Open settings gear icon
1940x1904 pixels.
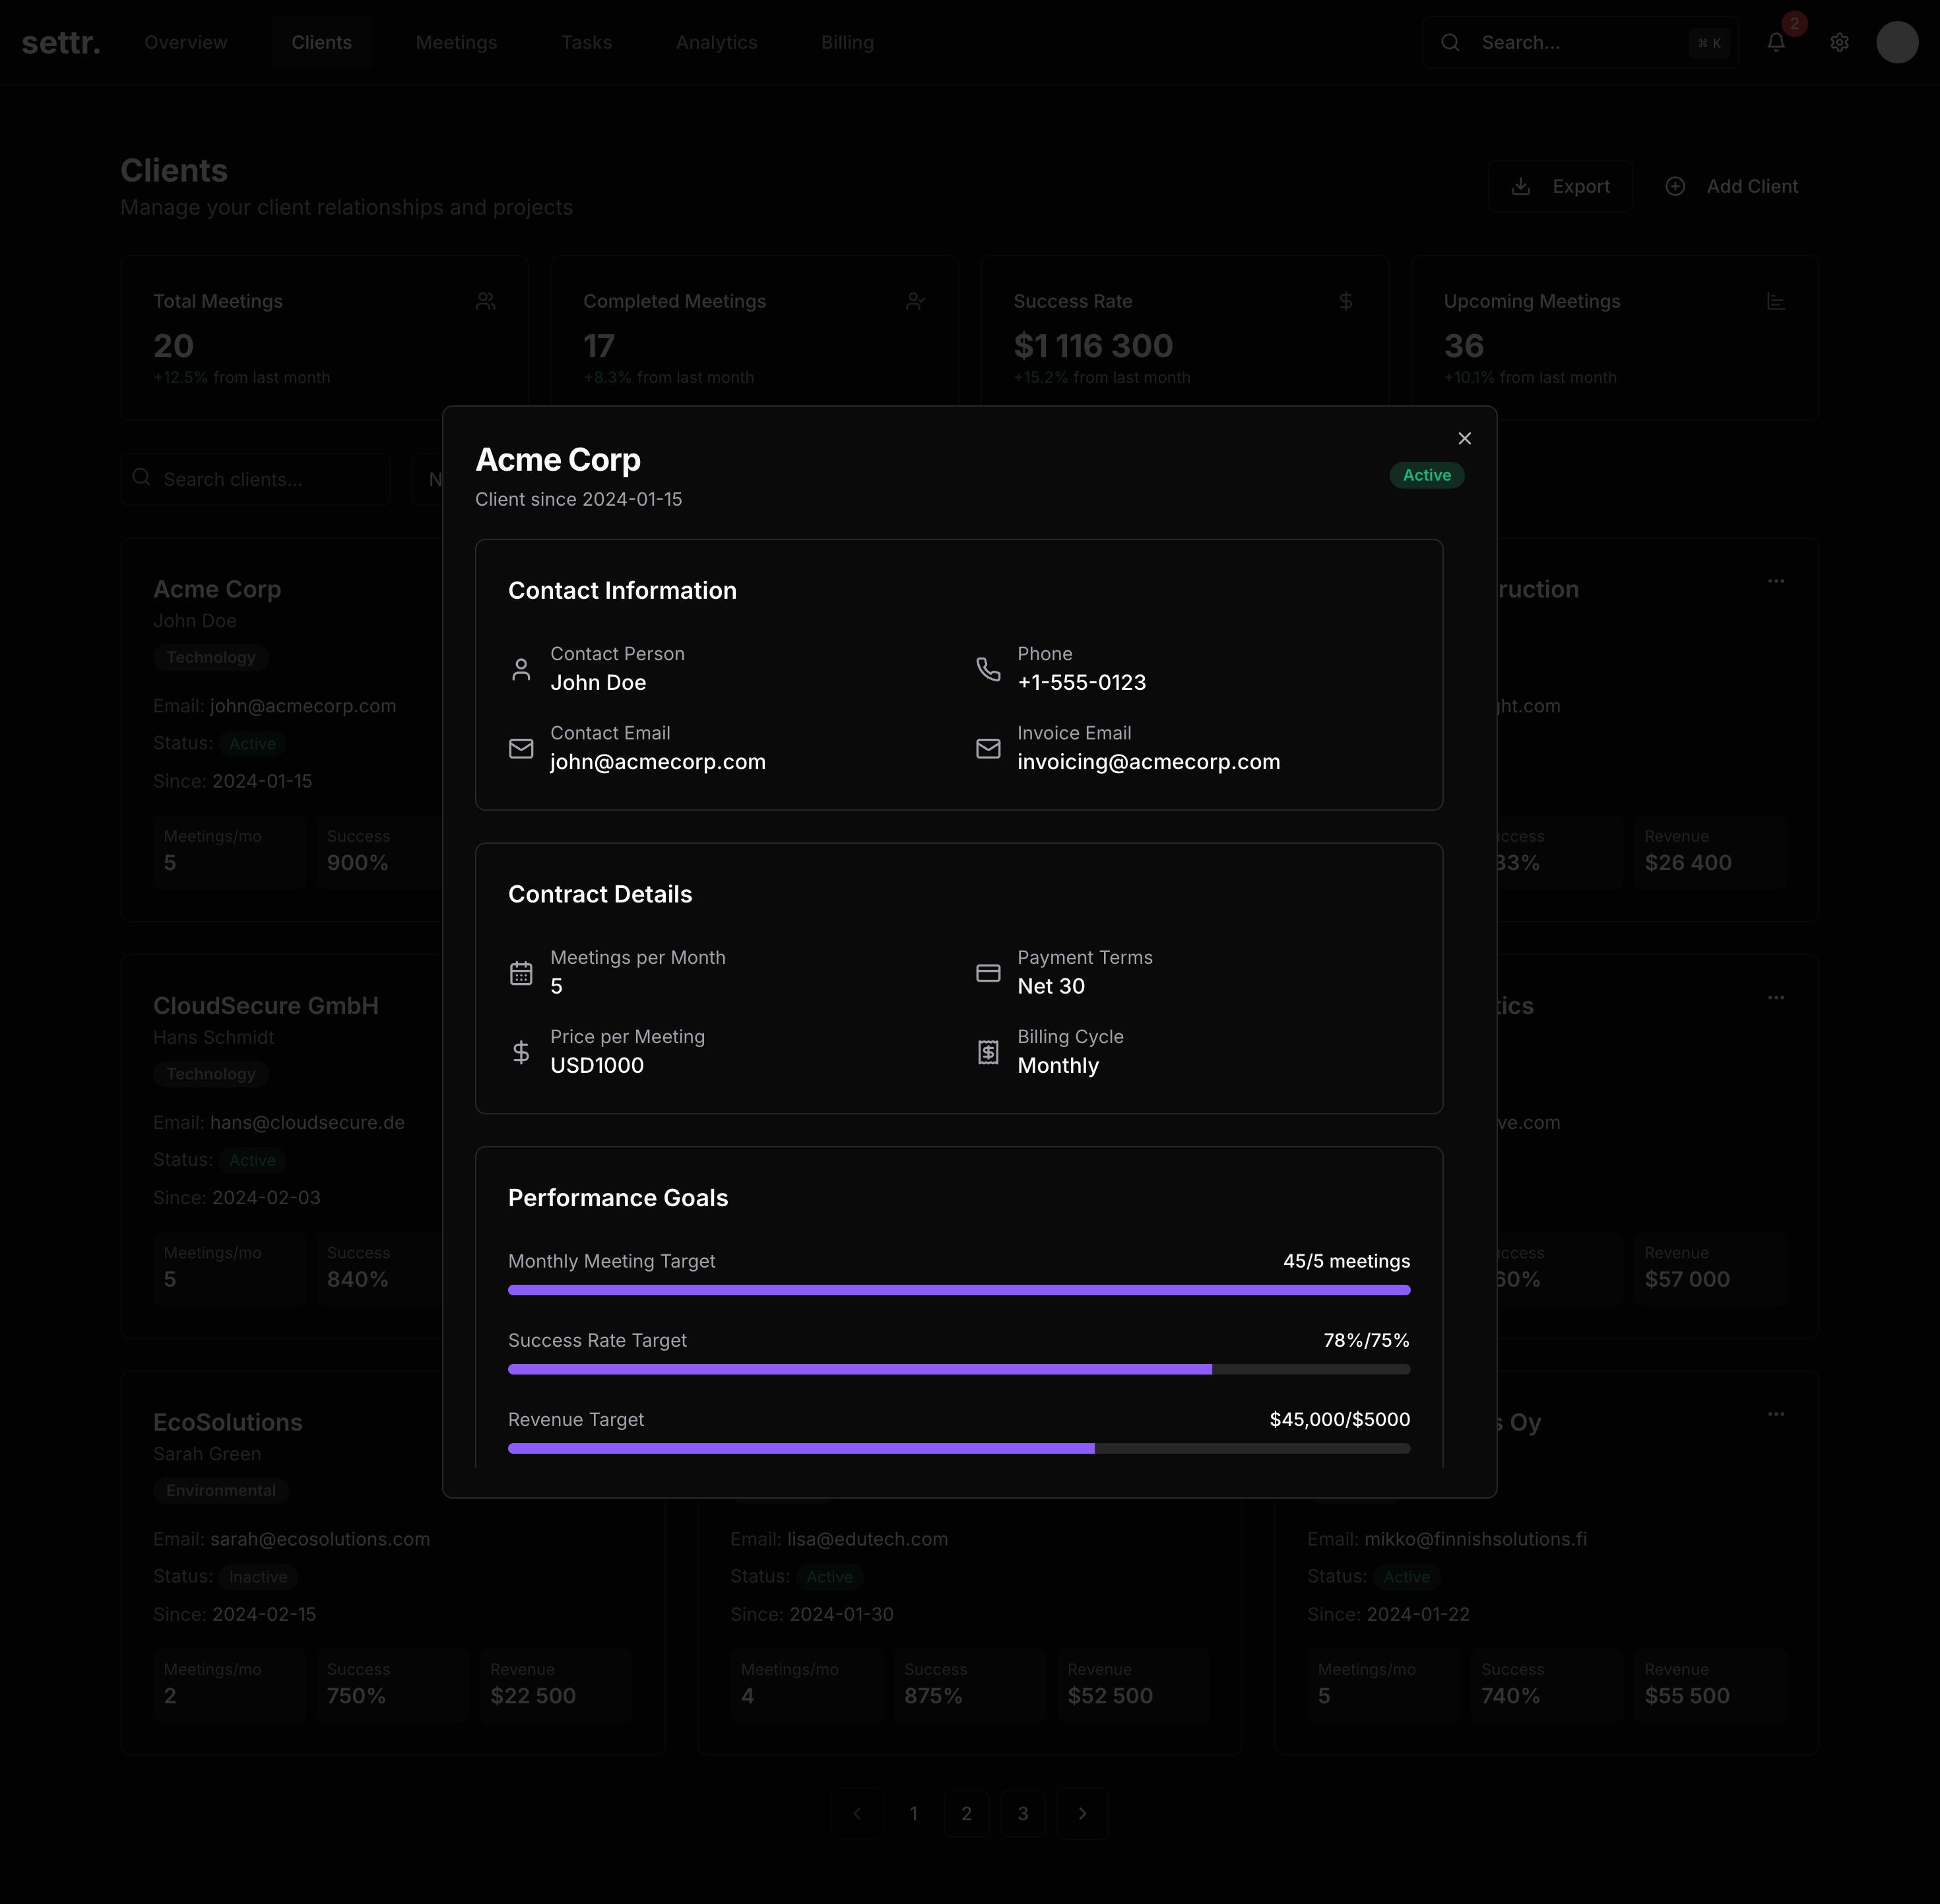click(1839, 42)
